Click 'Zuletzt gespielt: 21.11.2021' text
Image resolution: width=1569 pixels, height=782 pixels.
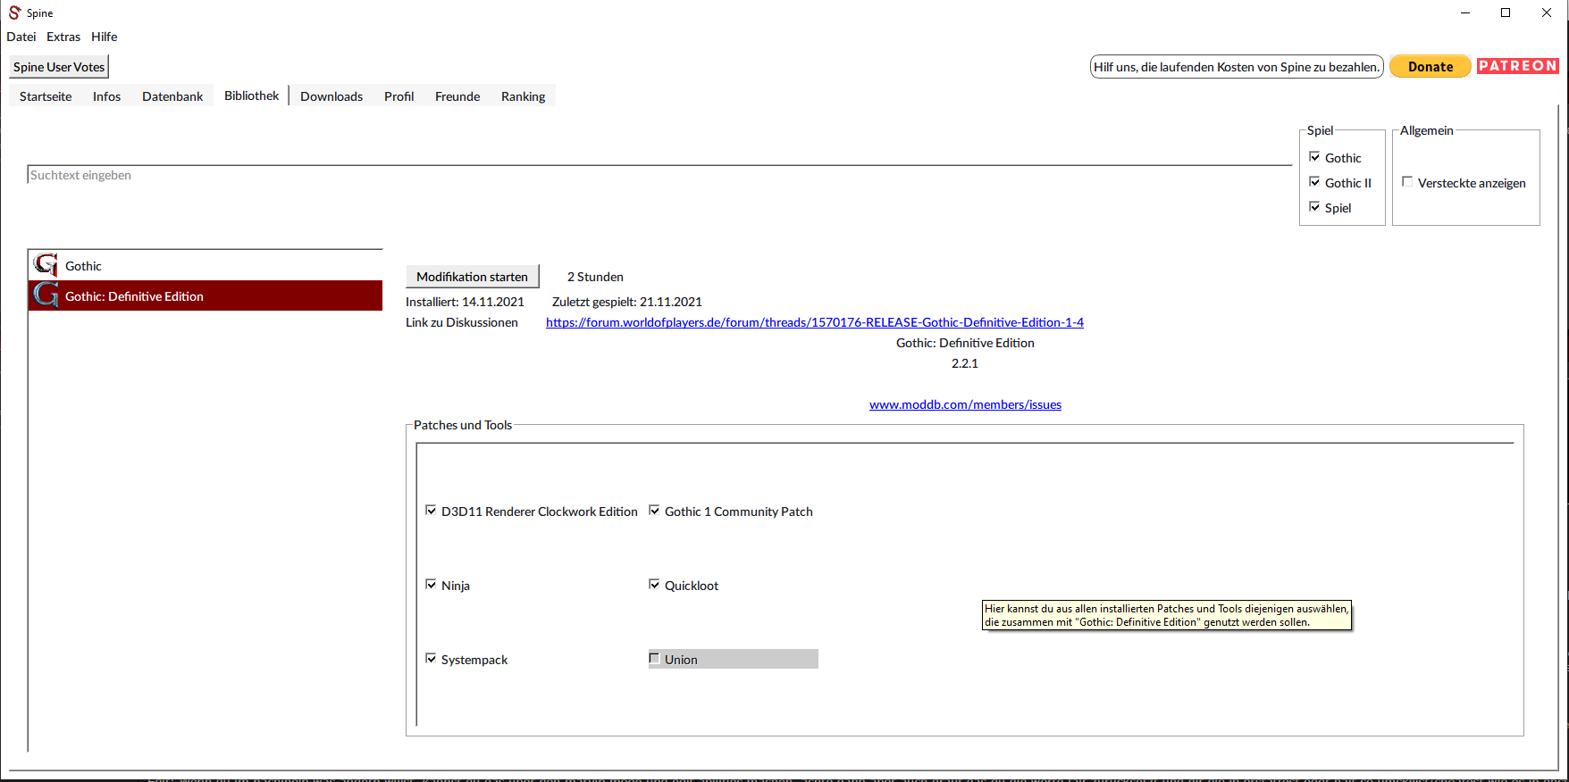coord(627,302)
